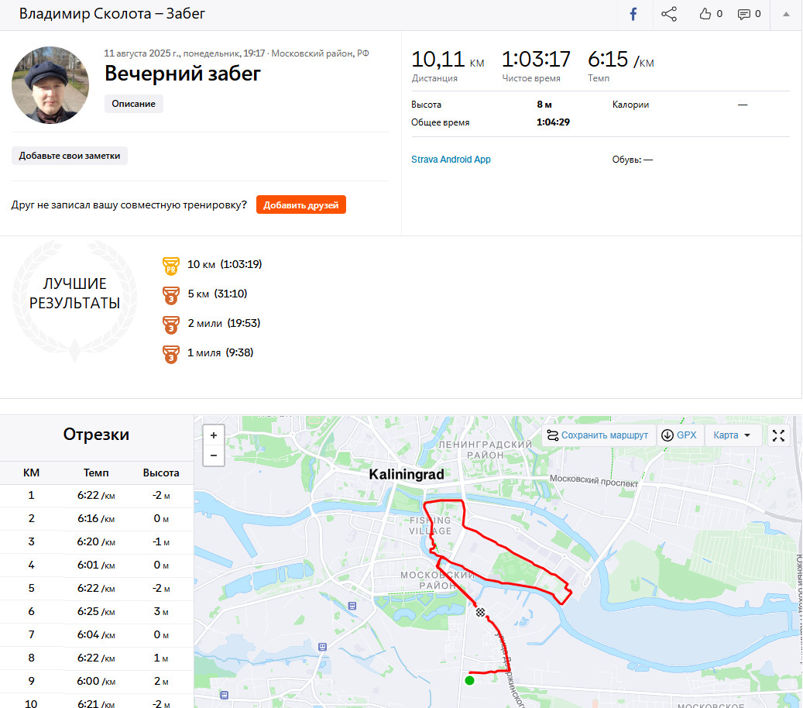Save route with Сохранить маршрут
Image resolution: width=803 pixels, height=708 pixels.
click(x=598, y=435)
